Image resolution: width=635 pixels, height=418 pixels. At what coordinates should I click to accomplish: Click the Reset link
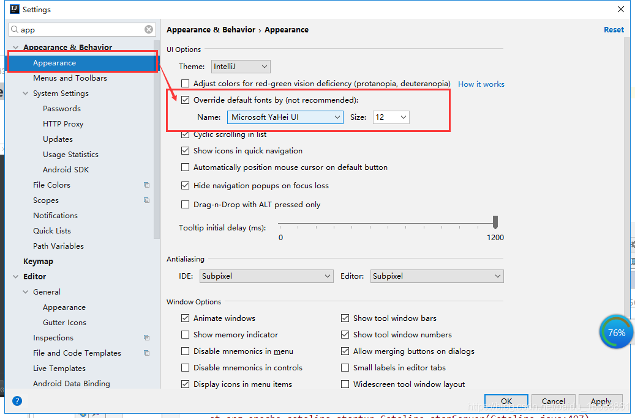point(614,29)
